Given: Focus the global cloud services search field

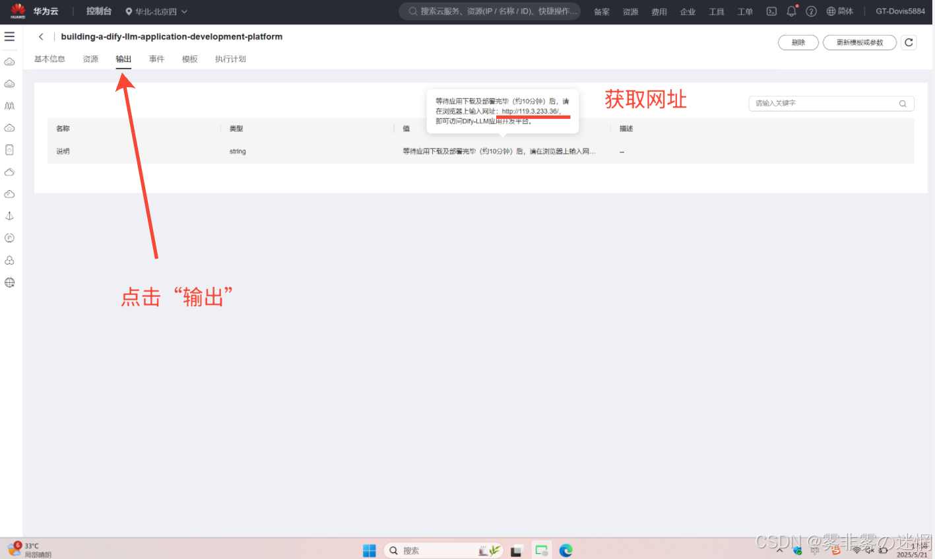Looking at the screenshot, I should (x=490, y=11).
